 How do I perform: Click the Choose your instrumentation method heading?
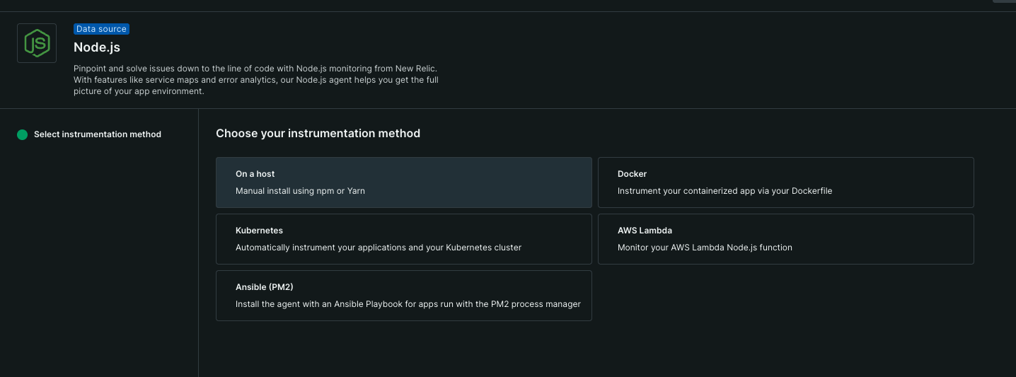pos(318,133)
